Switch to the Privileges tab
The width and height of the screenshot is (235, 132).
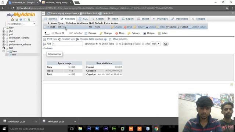160,19
